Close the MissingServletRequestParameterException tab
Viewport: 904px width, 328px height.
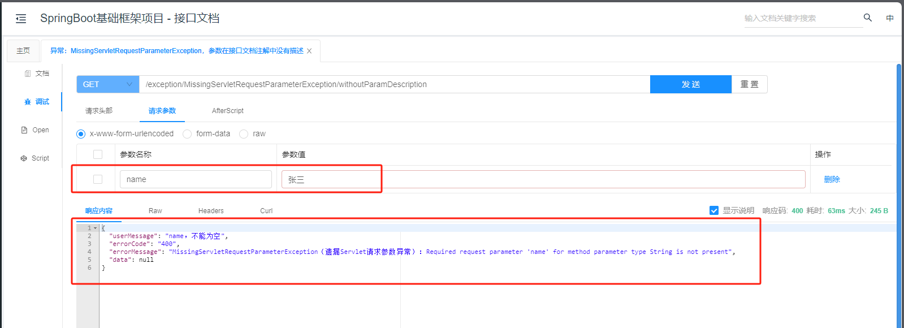click(x=309, y=51)
